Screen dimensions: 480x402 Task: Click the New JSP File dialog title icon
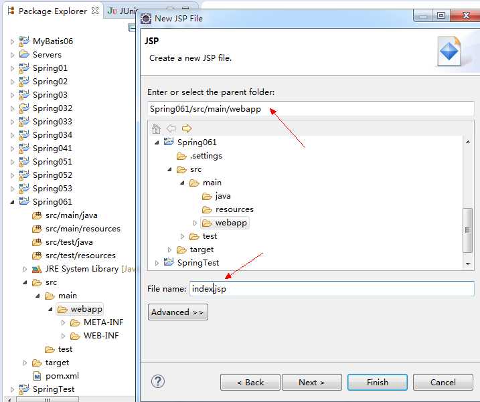click(x=146, y=19)
